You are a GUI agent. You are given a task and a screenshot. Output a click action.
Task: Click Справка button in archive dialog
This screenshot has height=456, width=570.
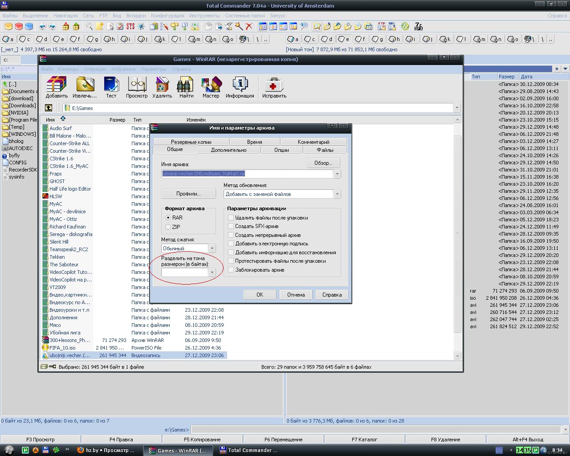tap(332, 294)
